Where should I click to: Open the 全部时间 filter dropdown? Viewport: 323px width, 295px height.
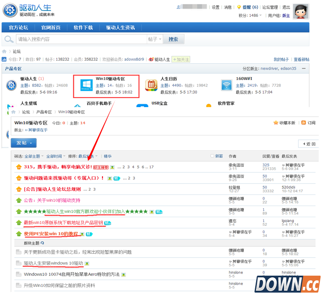(x=56, y=156)
